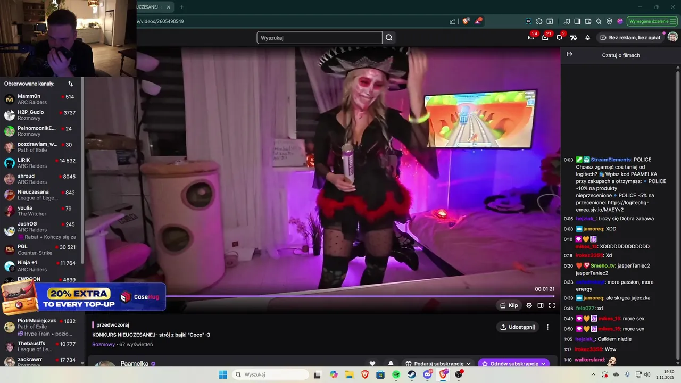This screenshot has height=383, width=681.
Task: Open whispers chat icon with badge 2
Action: pyautogui.click(x=560, y=37)
